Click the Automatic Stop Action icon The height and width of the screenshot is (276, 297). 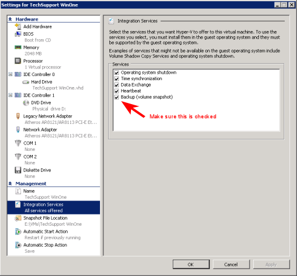(x=18, y=245)
